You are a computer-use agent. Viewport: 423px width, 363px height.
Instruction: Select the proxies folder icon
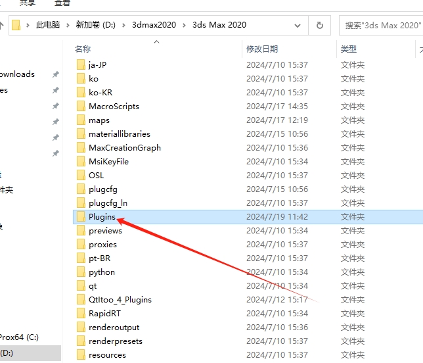point(81,245)
